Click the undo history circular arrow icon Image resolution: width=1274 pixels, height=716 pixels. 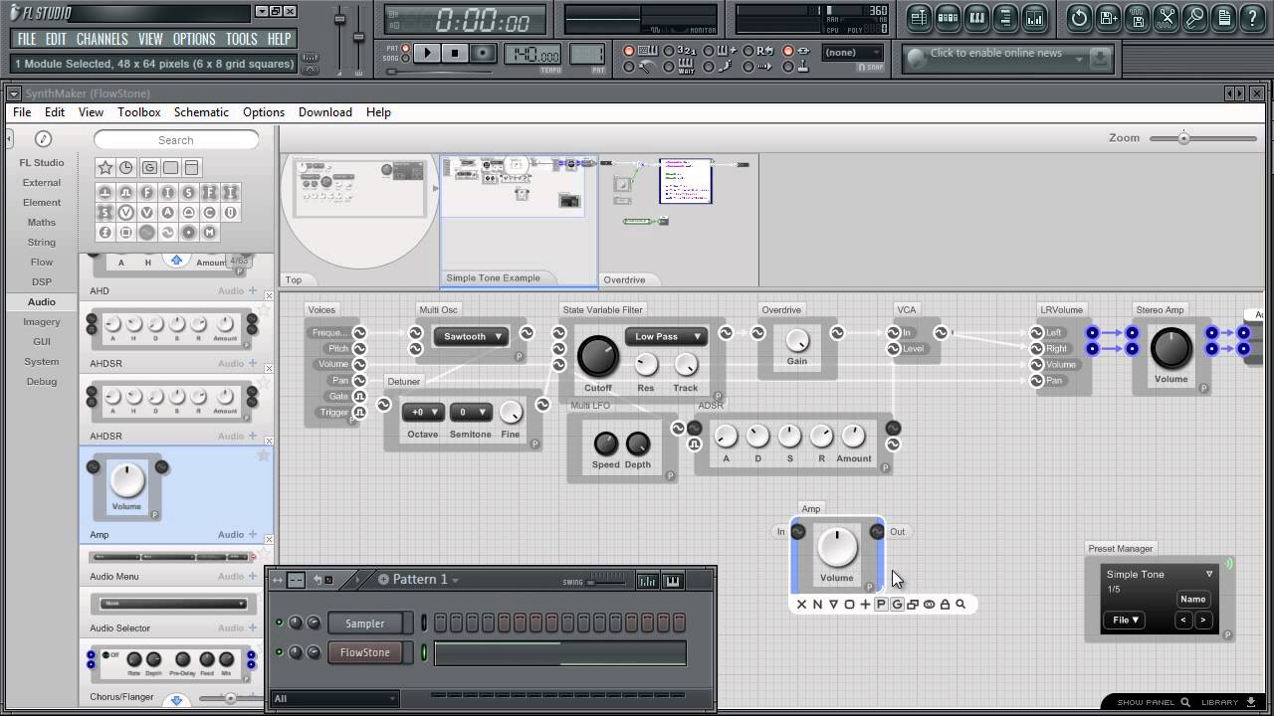point(1079,17)
